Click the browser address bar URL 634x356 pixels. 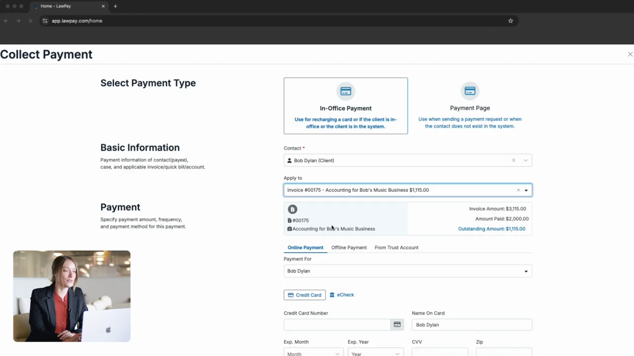[77, 21]
